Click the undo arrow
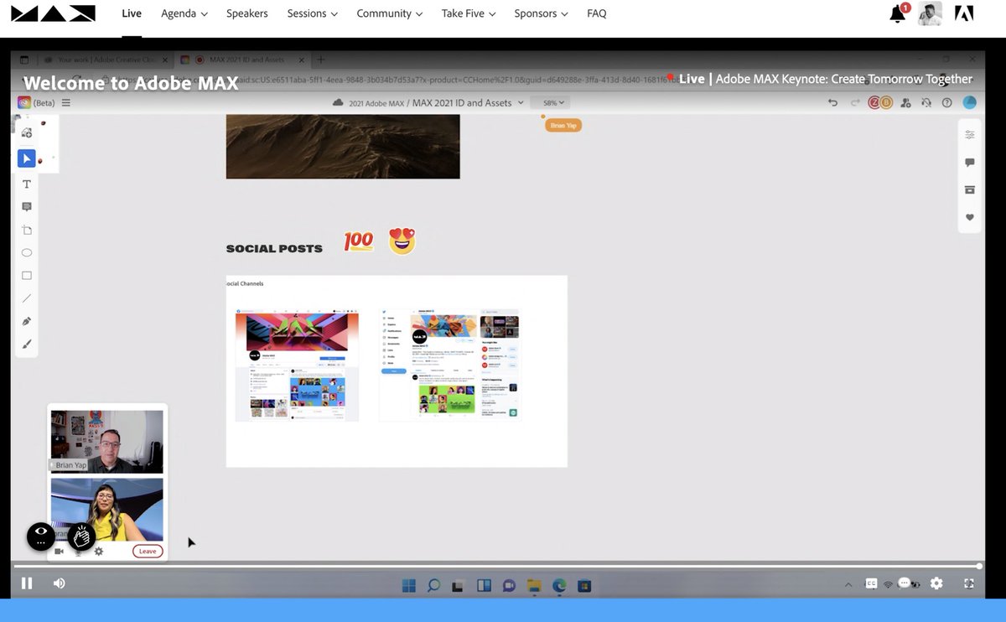This screenshot has height=622, width=1006. [x=832, y=102]
